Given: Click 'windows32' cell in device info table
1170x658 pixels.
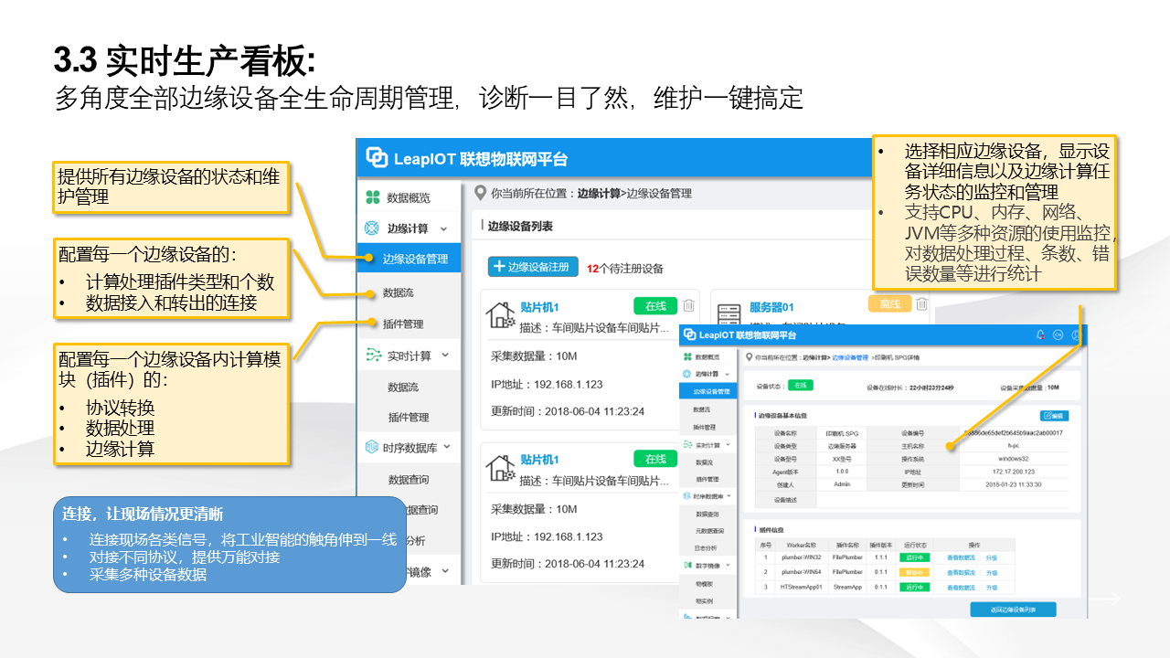Looking at the screenshot, I should tap(1013, 459).
